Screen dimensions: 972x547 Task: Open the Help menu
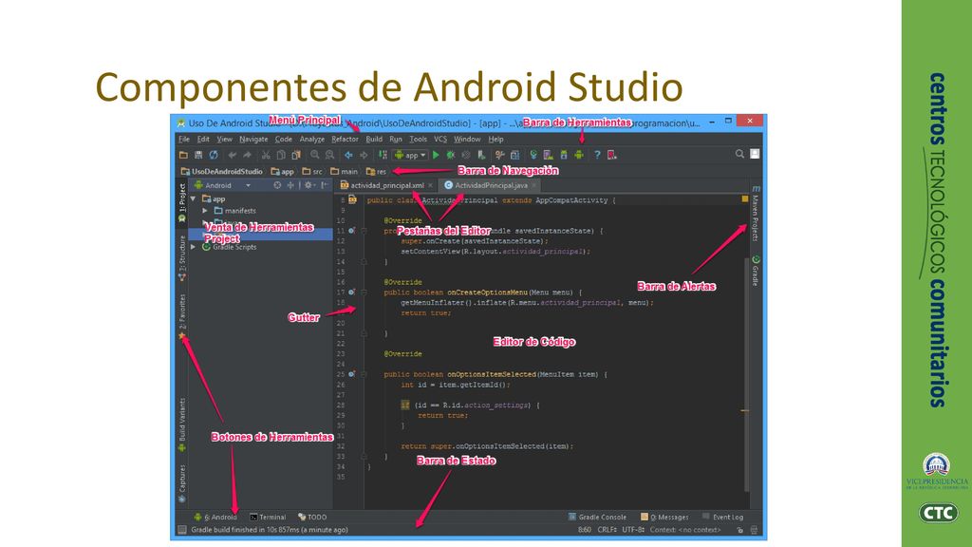(495, 139)
